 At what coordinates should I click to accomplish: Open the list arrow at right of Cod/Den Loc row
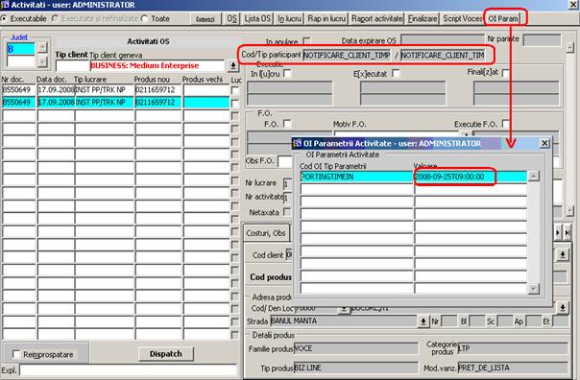563,307
